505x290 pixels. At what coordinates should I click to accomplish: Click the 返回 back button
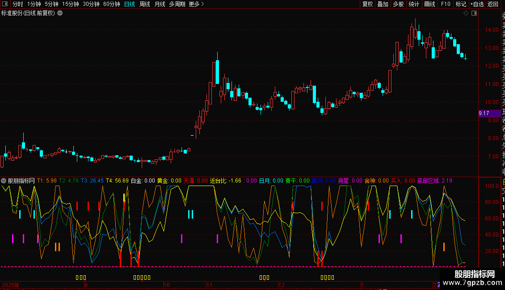point(493,4)
